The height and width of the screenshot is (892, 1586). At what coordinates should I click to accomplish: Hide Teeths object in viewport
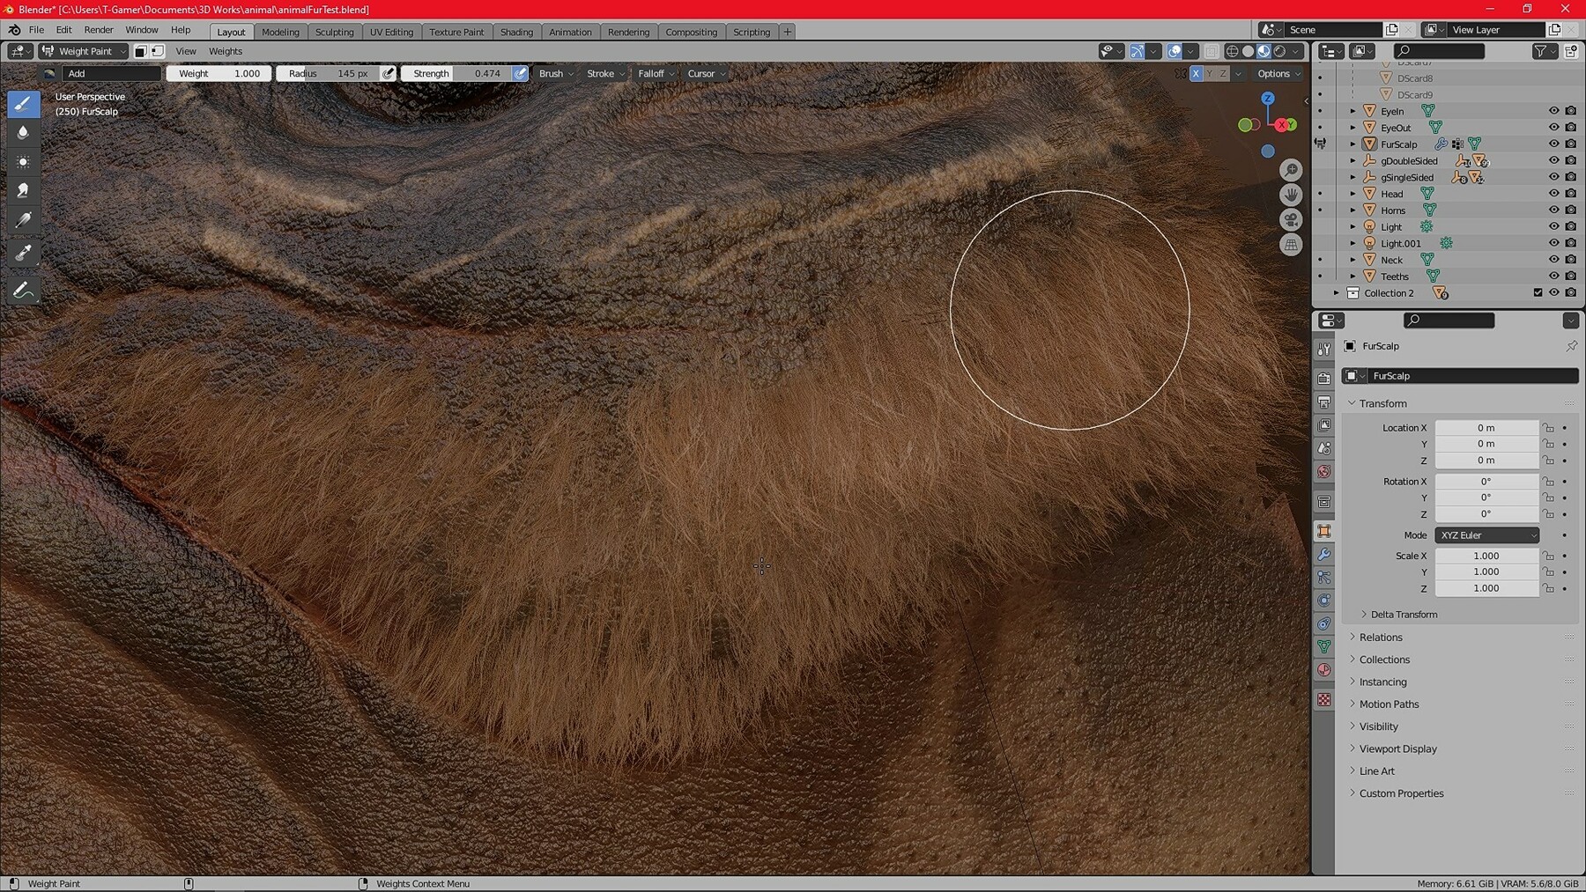1553,276
